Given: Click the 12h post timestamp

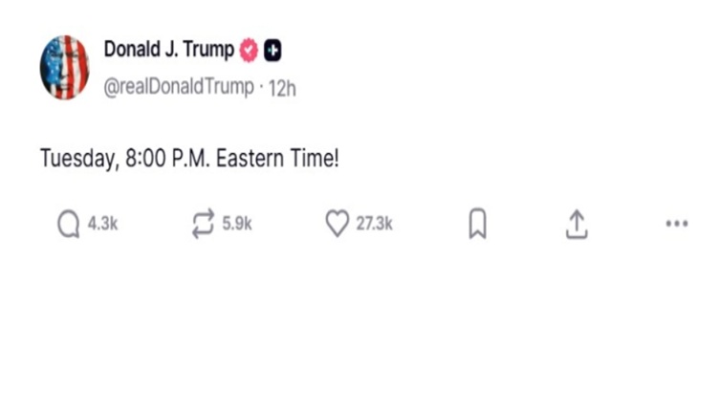Looking at the screenshot, I should [x=283, y=87].
